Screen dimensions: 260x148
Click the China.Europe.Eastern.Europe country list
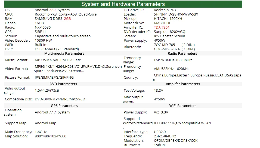click(x=197, y=78)
